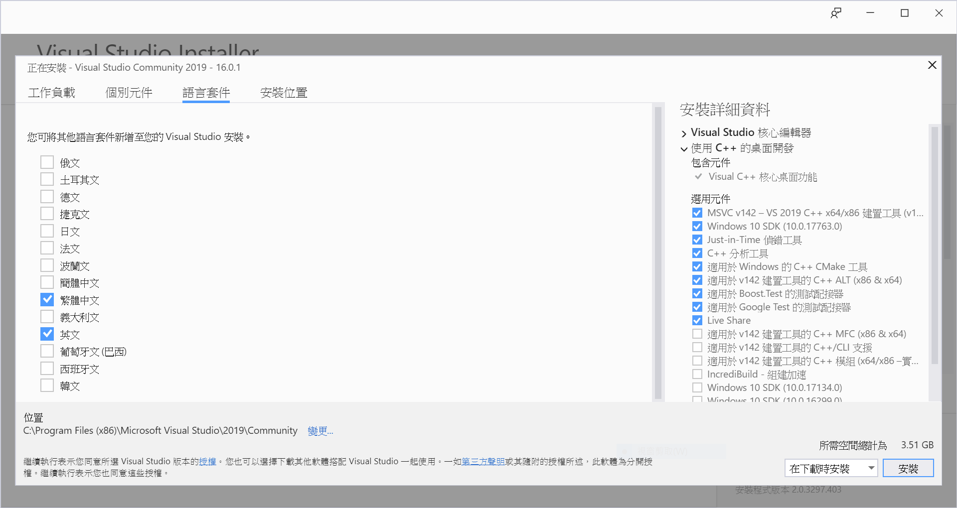Check the 義大利文 language pack
The height and width of the screenshot is (508, 957).
pos(47,317)
